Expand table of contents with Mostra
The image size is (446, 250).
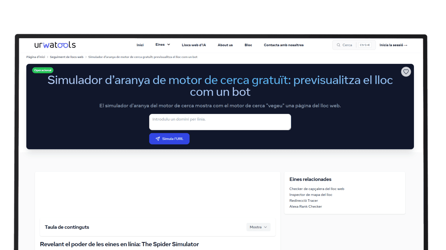click(x=258, y=227)
